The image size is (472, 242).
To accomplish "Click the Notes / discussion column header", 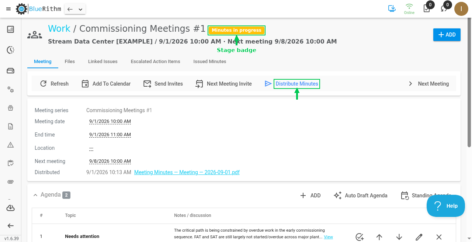I will [192, 215].
